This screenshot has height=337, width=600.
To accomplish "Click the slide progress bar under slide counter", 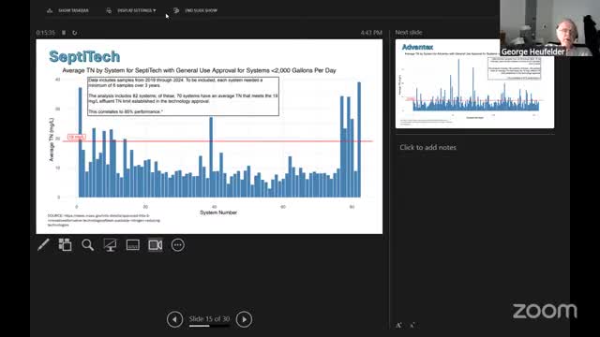I will pos(209,326).
